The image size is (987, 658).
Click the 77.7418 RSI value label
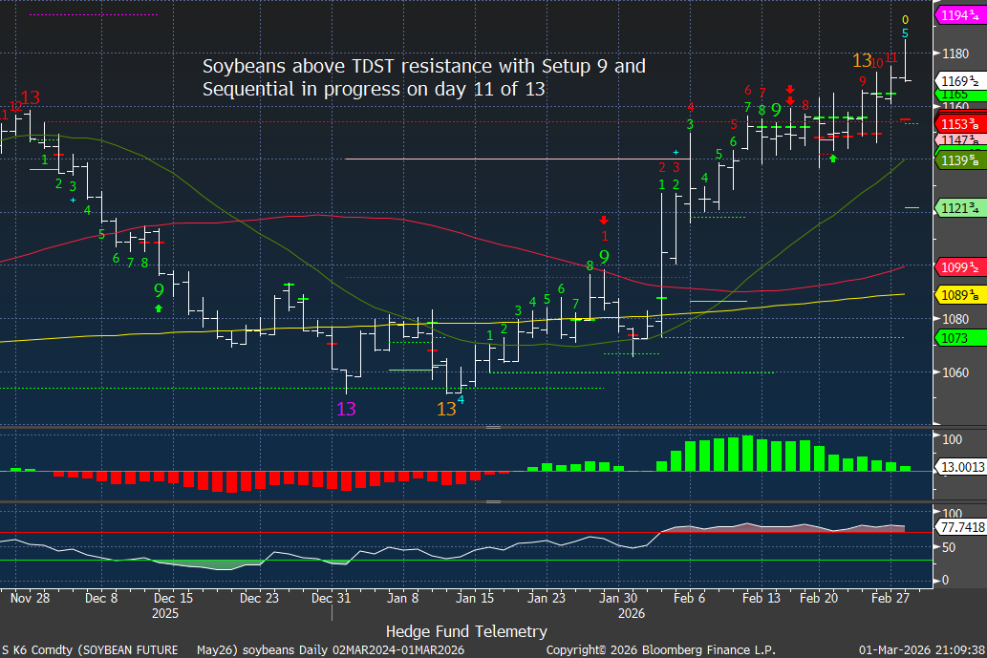tap(959, 526)
